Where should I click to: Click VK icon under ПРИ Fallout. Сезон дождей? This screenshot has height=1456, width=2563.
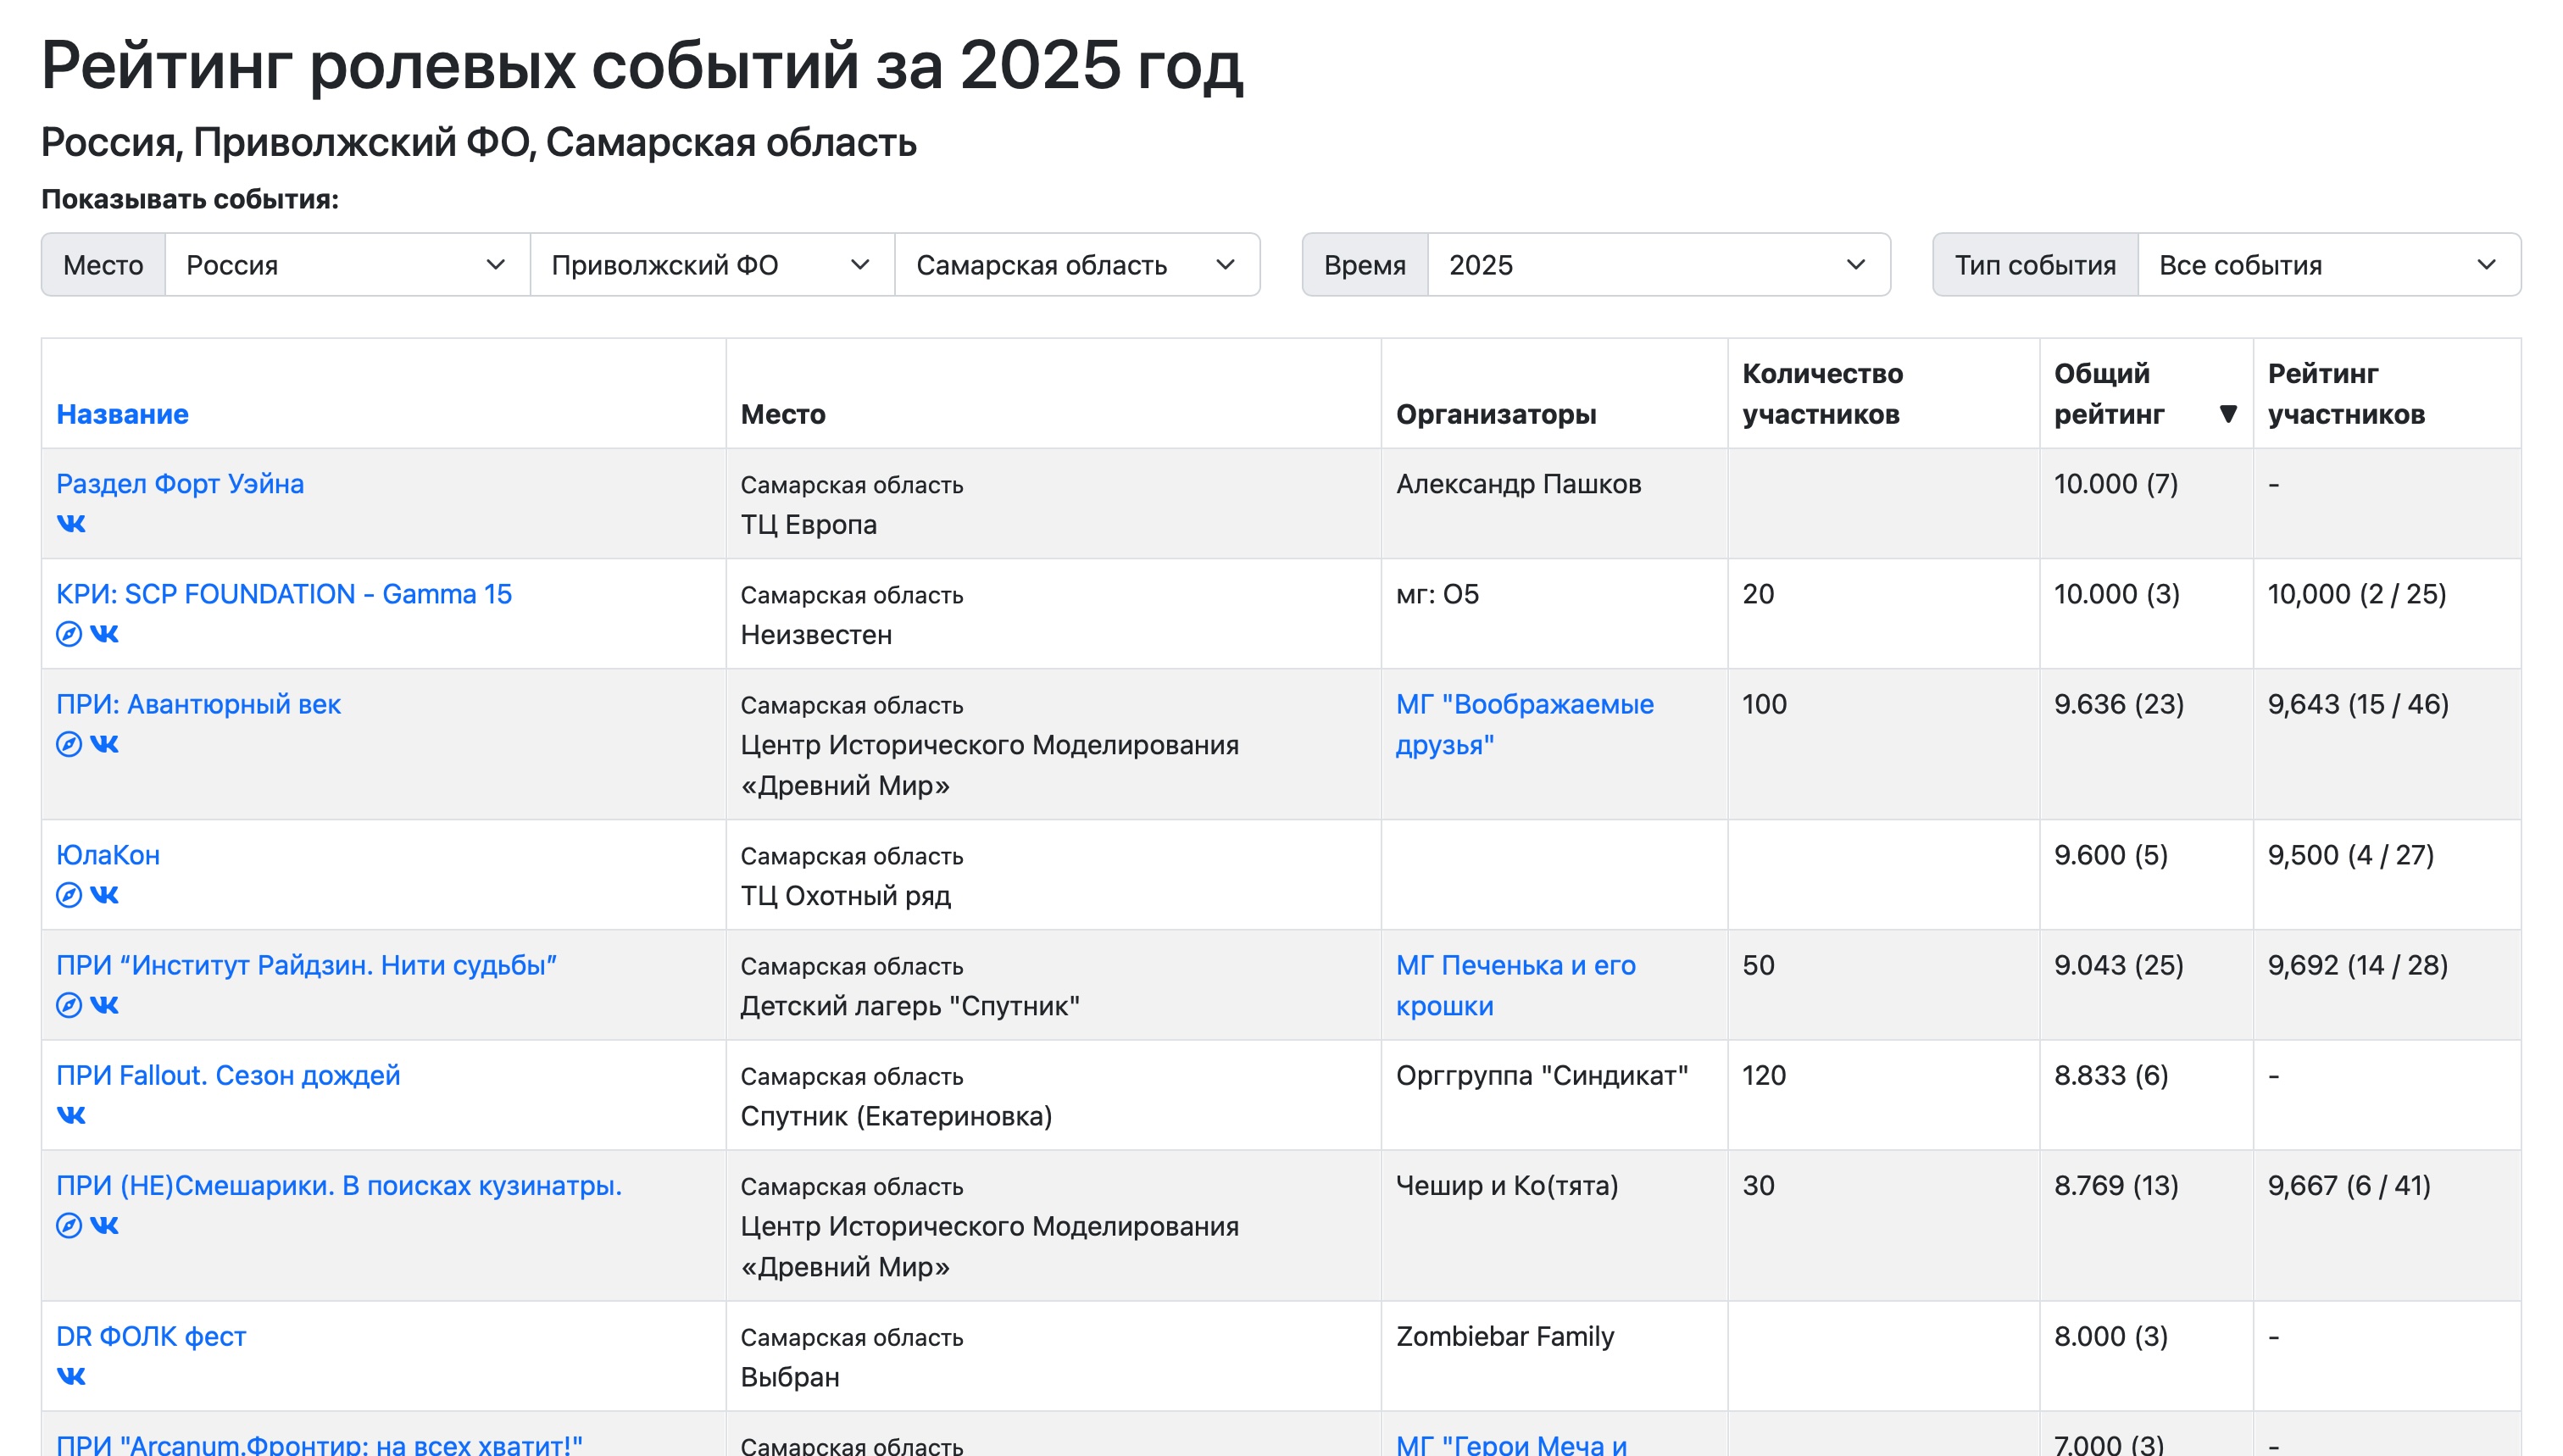(71, 1115)
